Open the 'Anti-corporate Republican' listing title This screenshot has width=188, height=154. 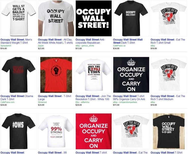(90, 41)
